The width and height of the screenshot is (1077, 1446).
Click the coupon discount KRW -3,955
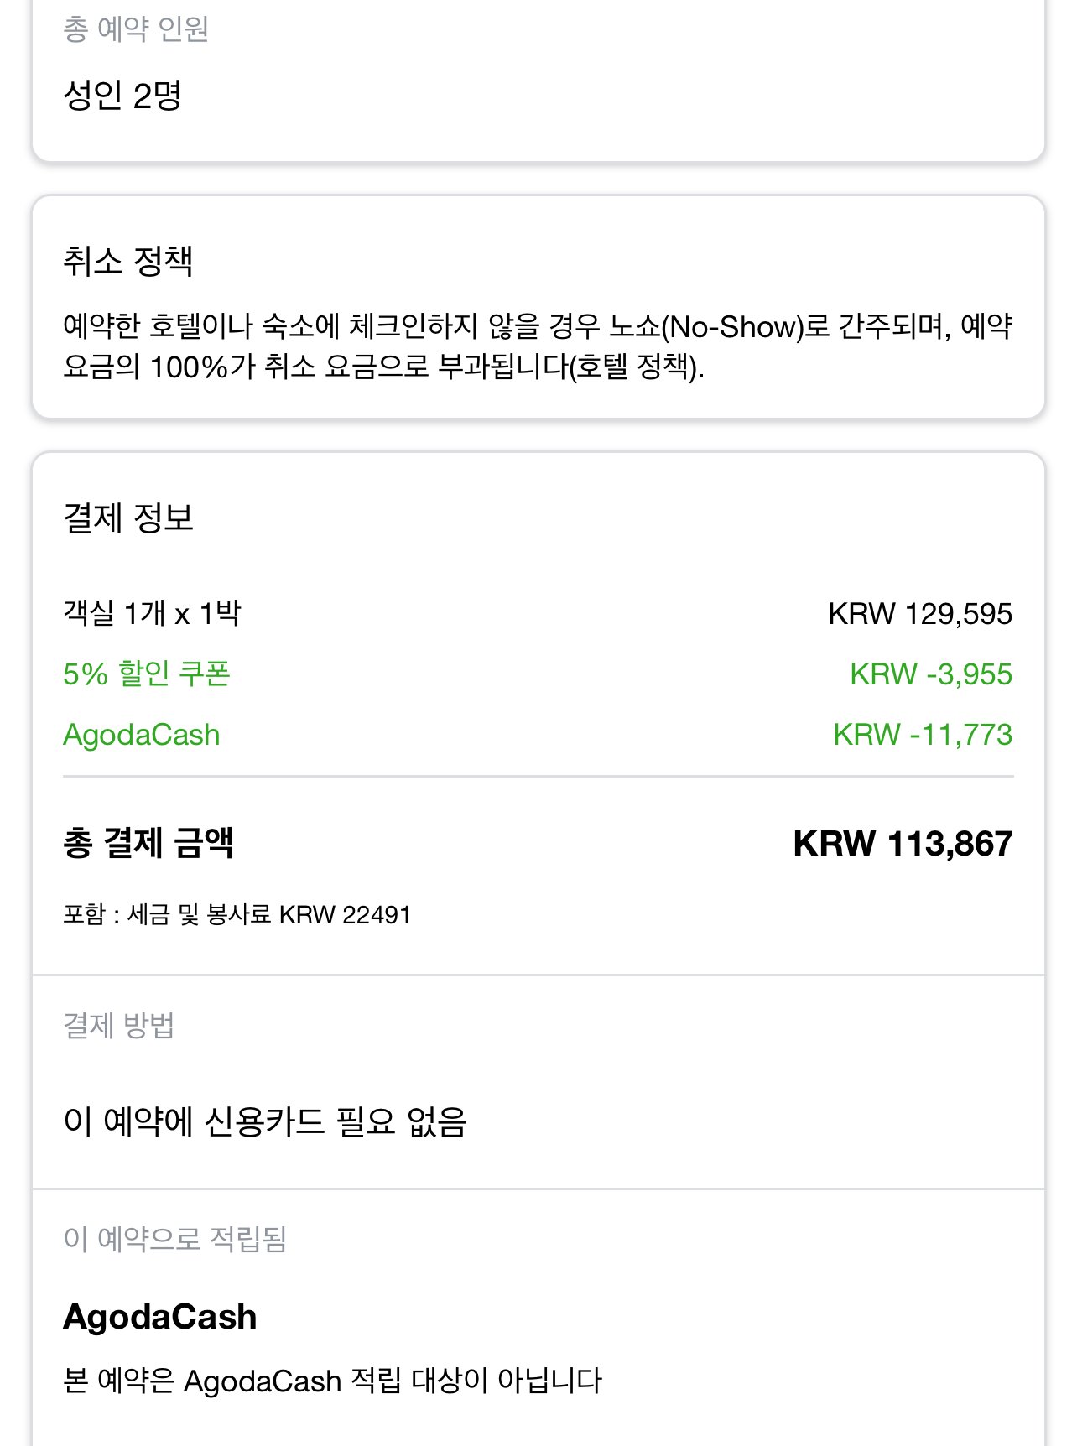coord(930,674)
